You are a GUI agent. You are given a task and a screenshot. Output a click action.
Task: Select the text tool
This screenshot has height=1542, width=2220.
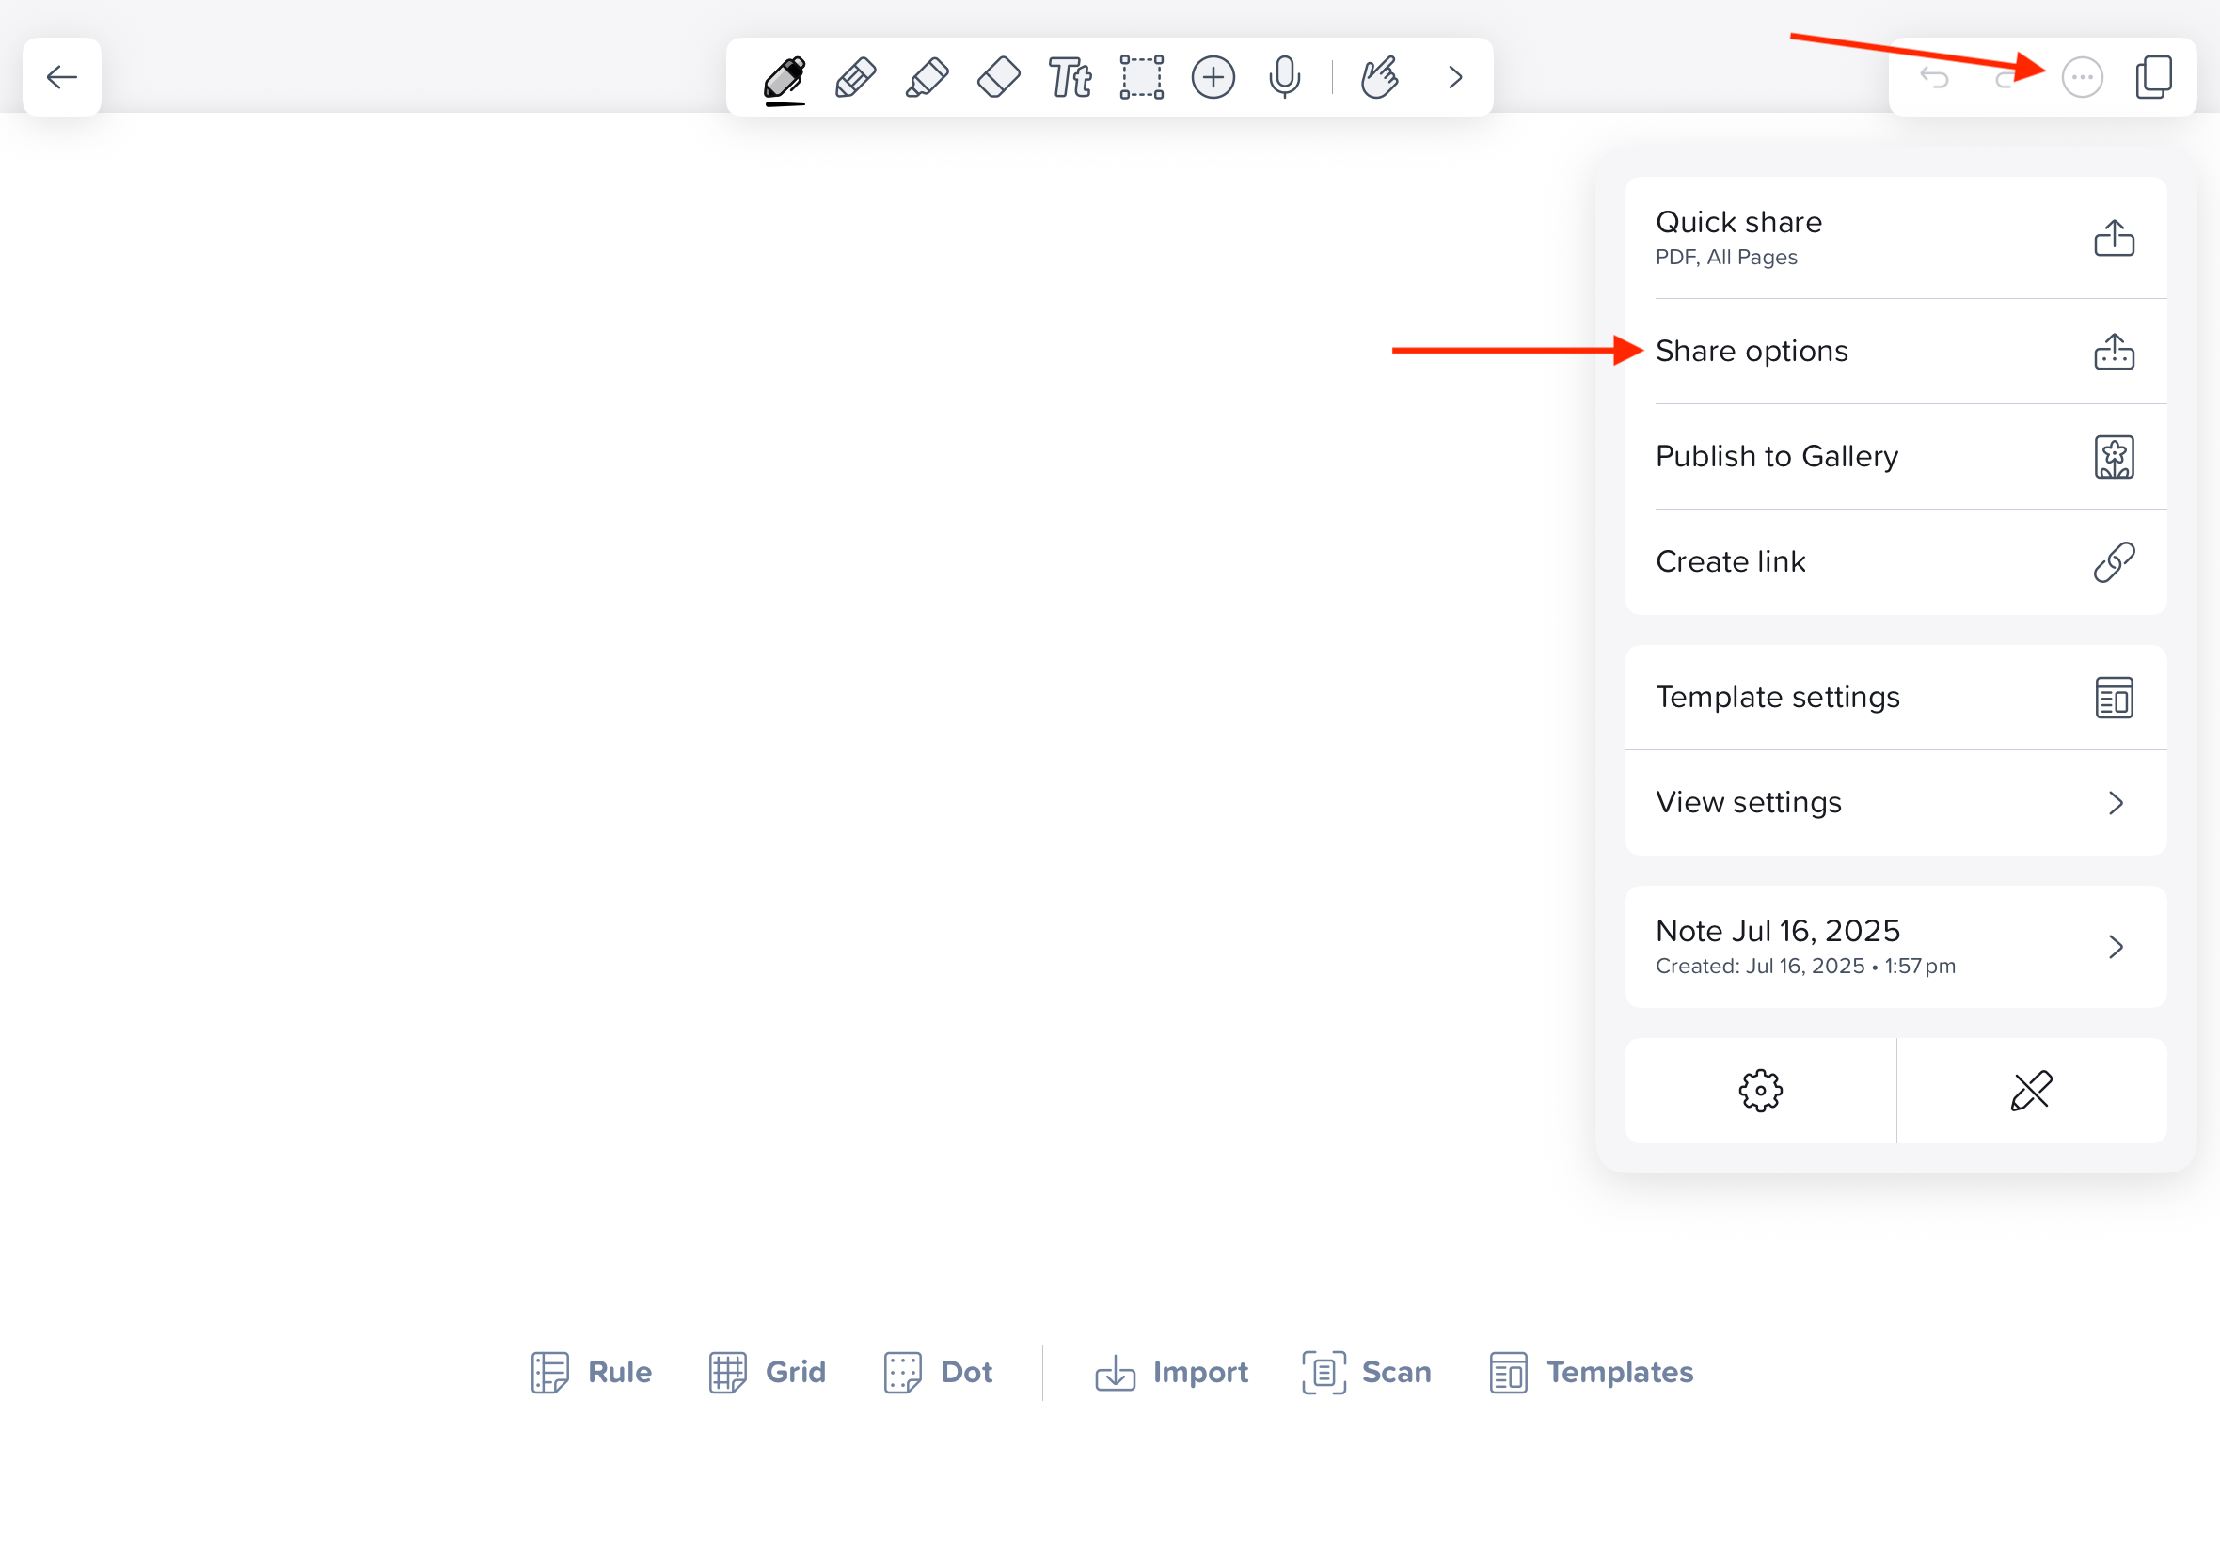coord(1070,77)
